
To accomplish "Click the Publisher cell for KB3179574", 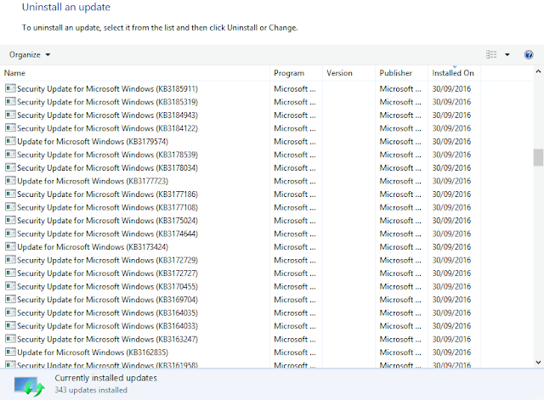I will (400, 142).
